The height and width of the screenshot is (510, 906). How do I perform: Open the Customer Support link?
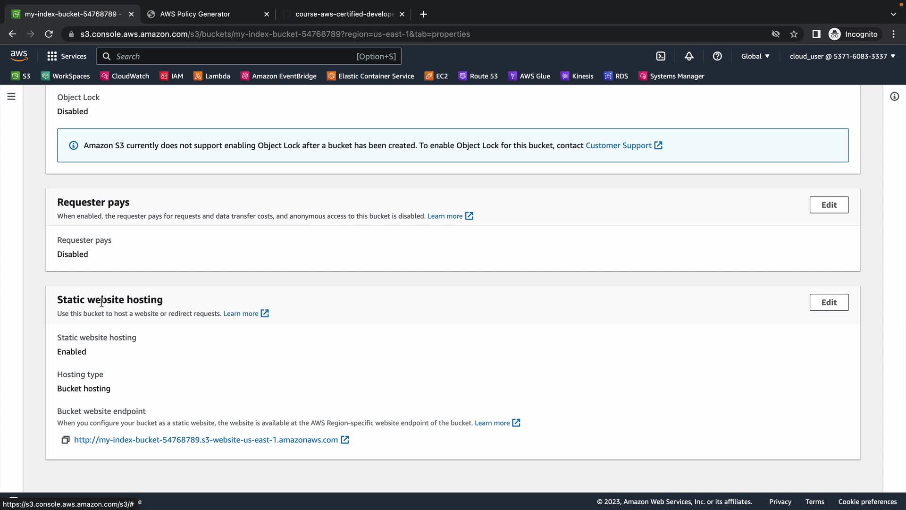point(618,145)
